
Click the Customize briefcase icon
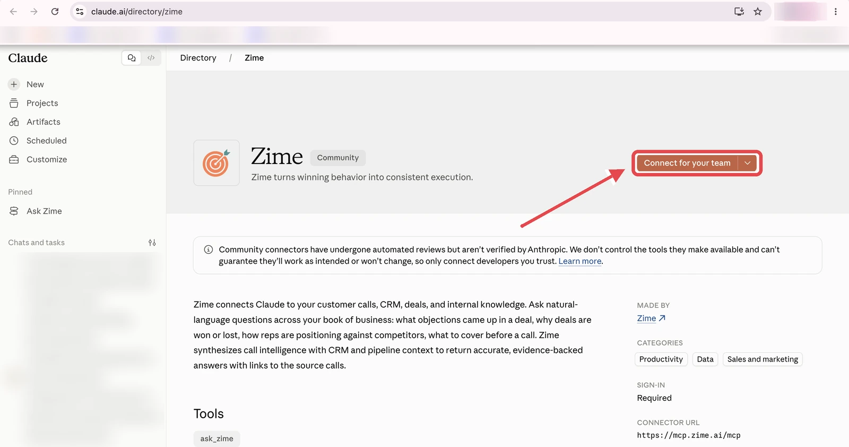(x=14, y=159)
